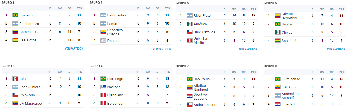Click the Ecuador flag beside LDU Quito
The height and width of the screenshot is (109, 348).
click(x=278, y=87)
